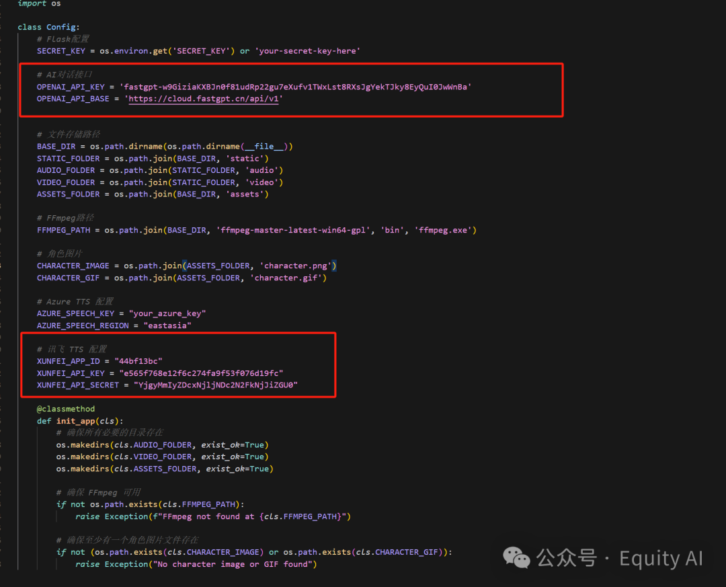Click the '# 确保 FFmpeg 可用' comment

point(98,492)
